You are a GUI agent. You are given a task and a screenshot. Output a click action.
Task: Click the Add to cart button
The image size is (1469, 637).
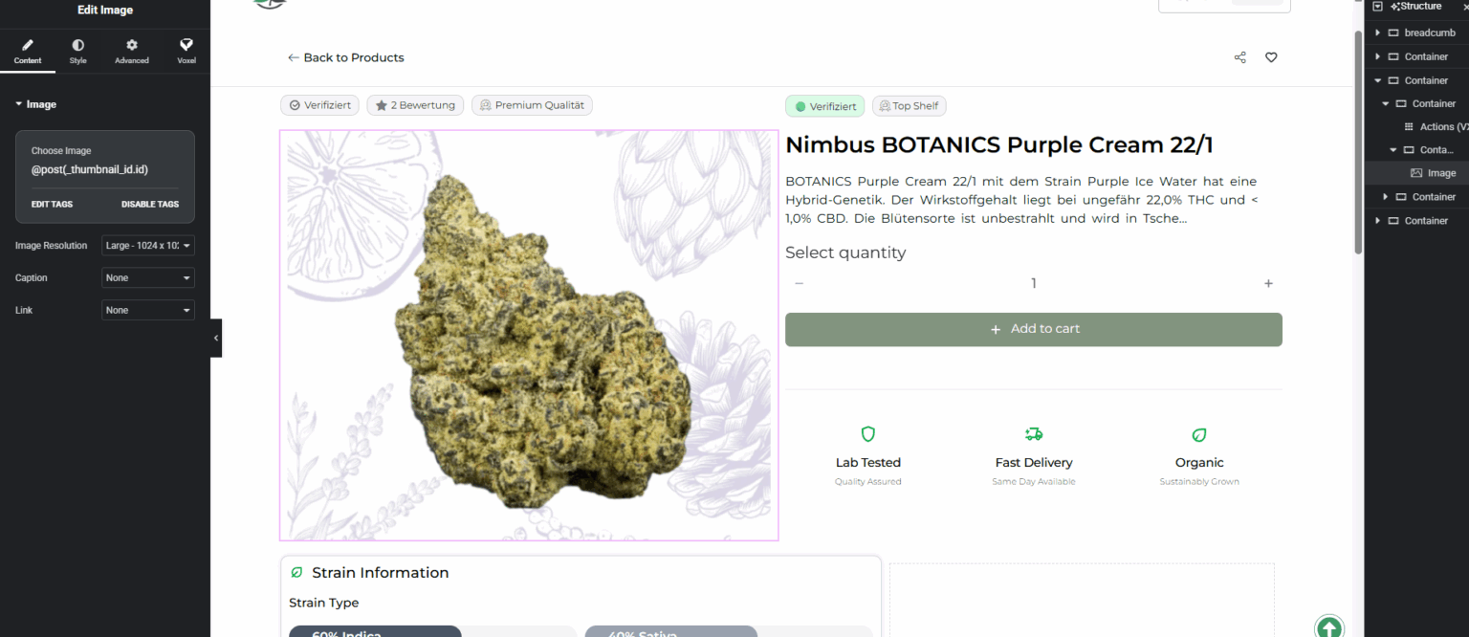1033,329
